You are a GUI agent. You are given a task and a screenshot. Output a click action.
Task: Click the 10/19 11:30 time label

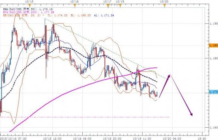click(x=142, y=139)
